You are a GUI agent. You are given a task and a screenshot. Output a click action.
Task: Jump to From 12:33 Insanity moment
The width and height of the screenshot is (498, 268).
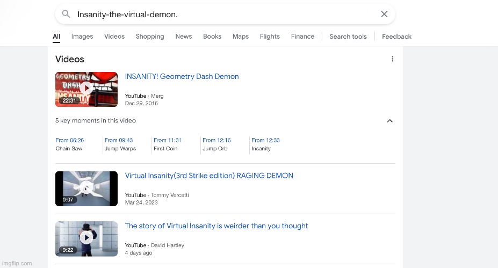(265, 144)
